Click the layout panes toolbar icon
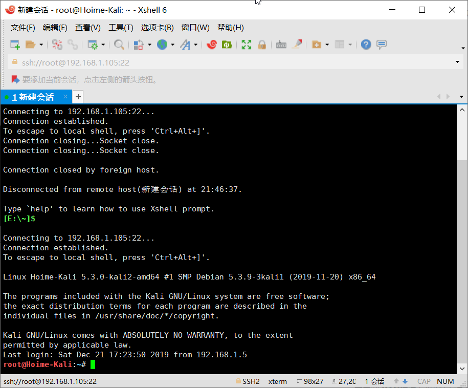 click(x=340, y=45)
